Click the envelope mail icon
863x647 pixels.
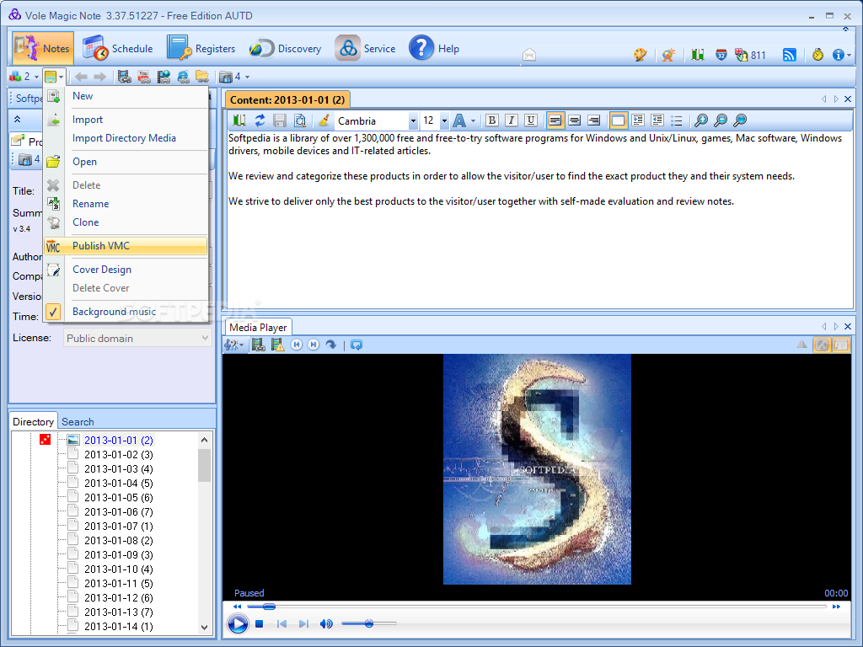click(529, 55)
